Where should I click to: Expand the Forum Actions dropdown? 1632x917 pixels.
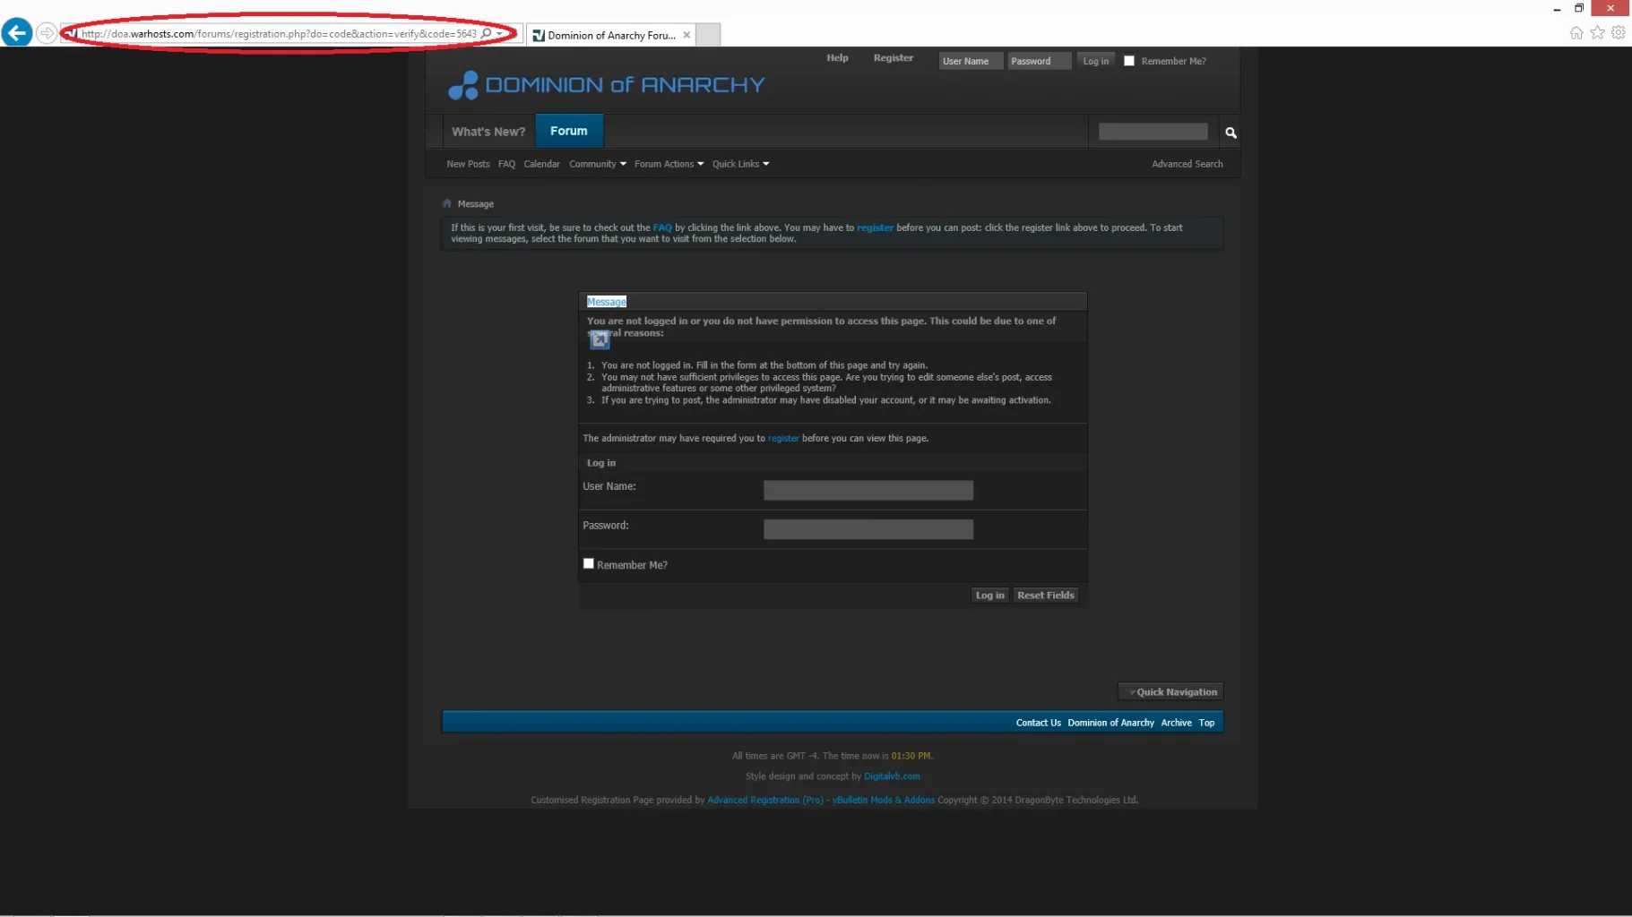point(669,164)
